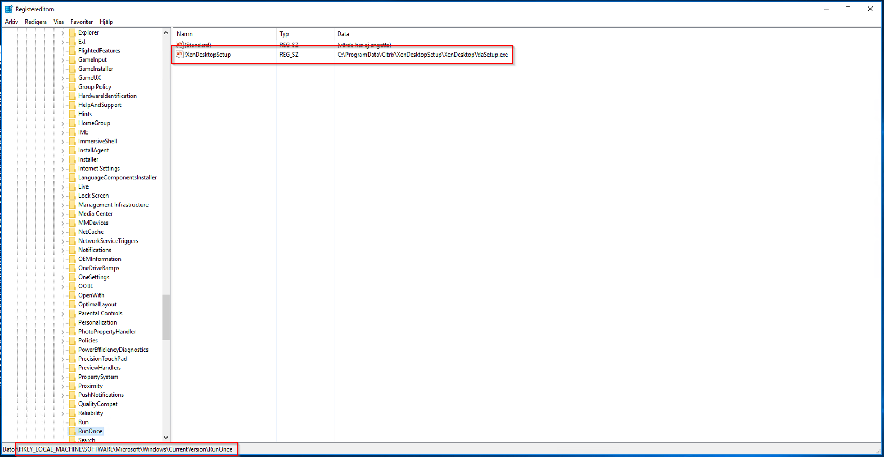
Task: Click the folder icon next to GameInput
Action: pos(72,60)
